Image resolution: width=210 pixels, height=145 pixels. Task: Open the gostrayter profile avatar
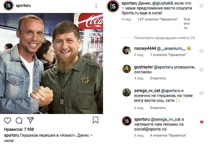tap(127, 69)
